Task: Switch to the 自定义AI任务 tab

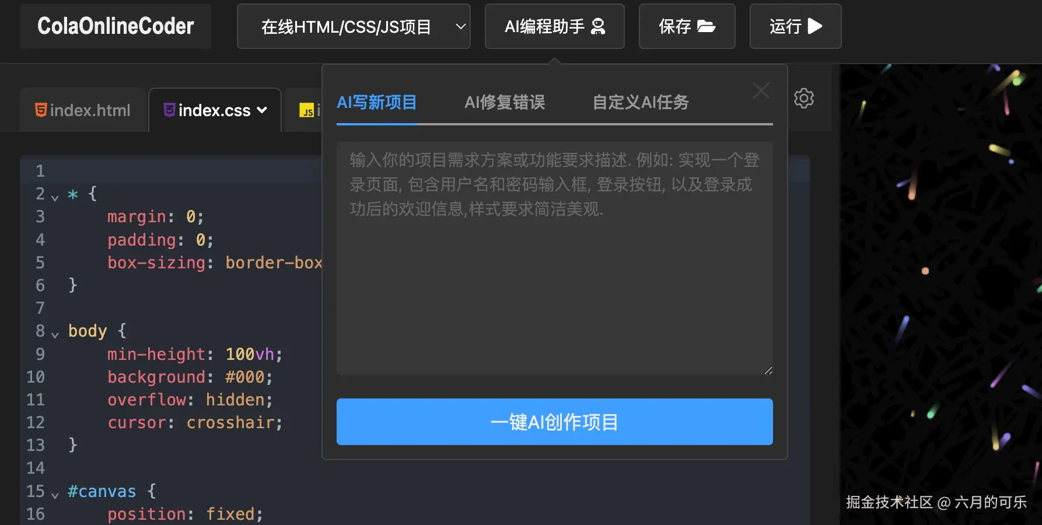Action: coord(640,102)
